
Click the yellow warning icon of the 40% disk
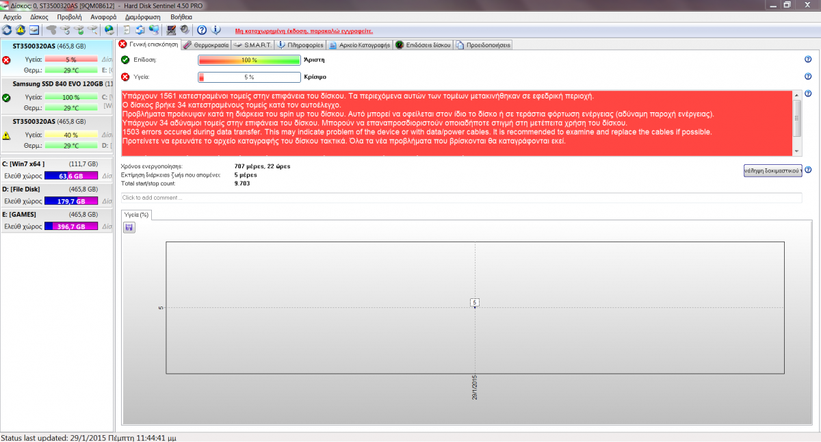(6, 135)
